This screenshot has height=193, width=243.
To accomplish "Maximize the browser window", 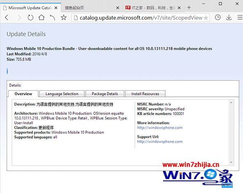I will point(220,4).
